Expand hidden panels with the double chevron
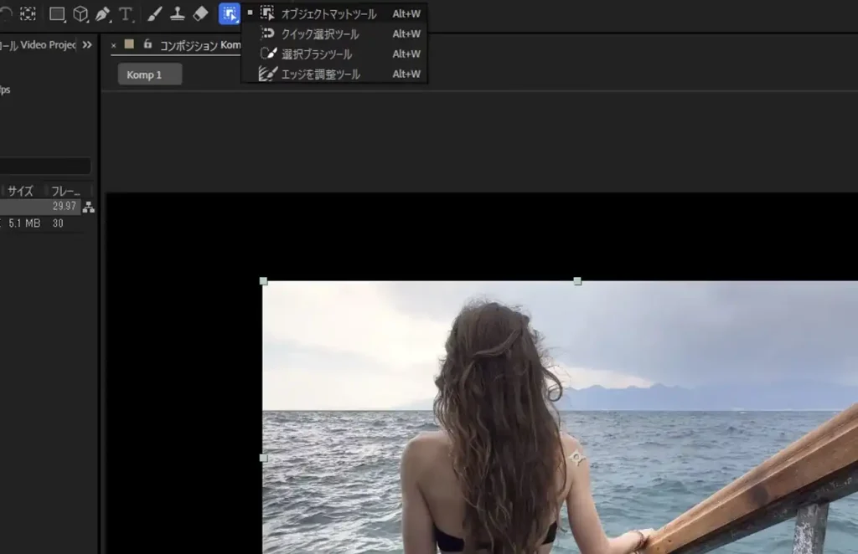 pyautogui.click(x=87, y=45)
